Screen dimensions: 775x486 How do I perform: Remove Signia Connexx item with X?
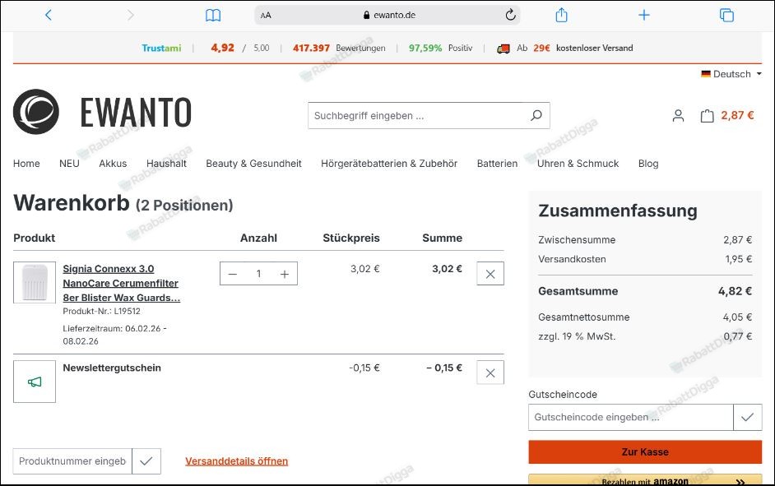[490, 274]
